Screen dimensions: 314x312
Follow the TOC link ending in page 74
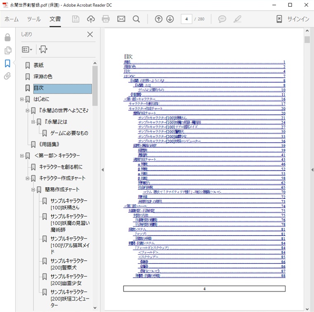pos(205,206)
